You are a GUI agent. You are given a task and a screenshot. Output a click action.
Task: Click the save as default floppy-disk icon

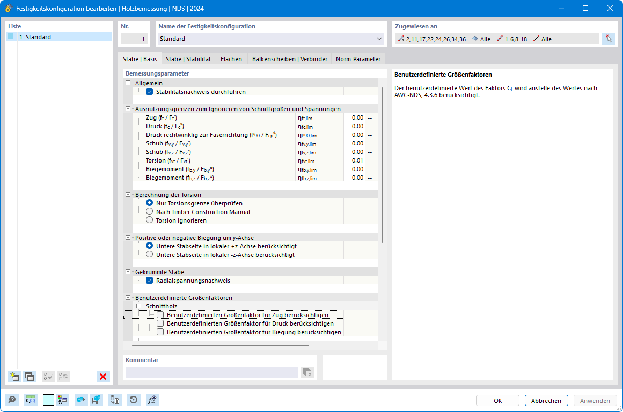click(96, 400)
